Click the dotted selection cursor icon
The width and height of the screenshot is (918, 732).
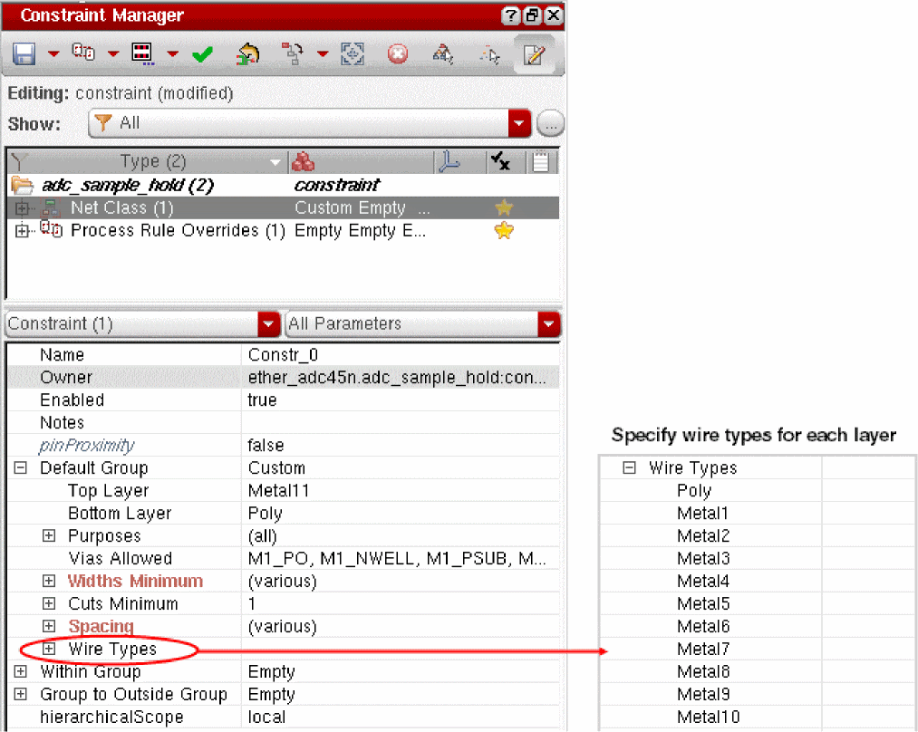[489, 54]
